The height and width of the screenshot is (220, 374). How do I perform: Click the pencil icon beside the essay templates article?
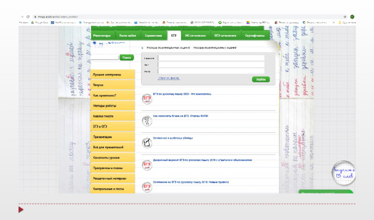[147, 143]
